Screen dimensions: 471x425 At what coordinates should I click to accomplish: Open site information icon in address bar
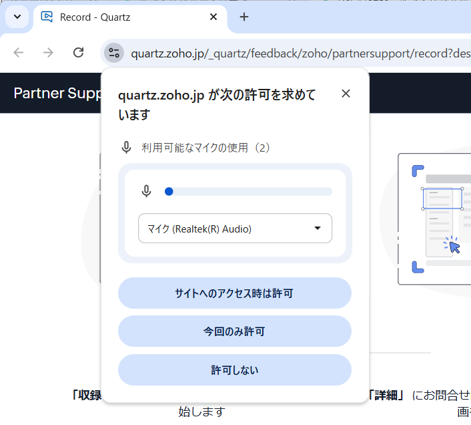coord(113,53)
